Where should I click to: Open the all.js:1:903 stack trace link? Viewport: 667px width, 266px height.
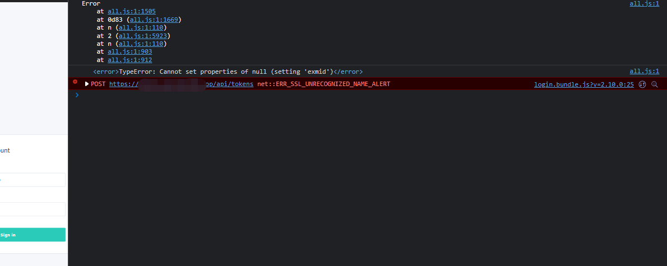[x=129, y=52]
